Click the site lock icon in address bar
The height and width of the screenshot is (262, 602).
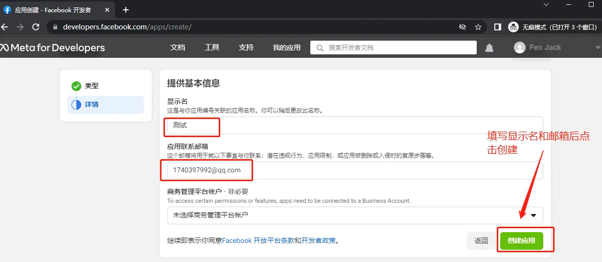coord(55,27)
